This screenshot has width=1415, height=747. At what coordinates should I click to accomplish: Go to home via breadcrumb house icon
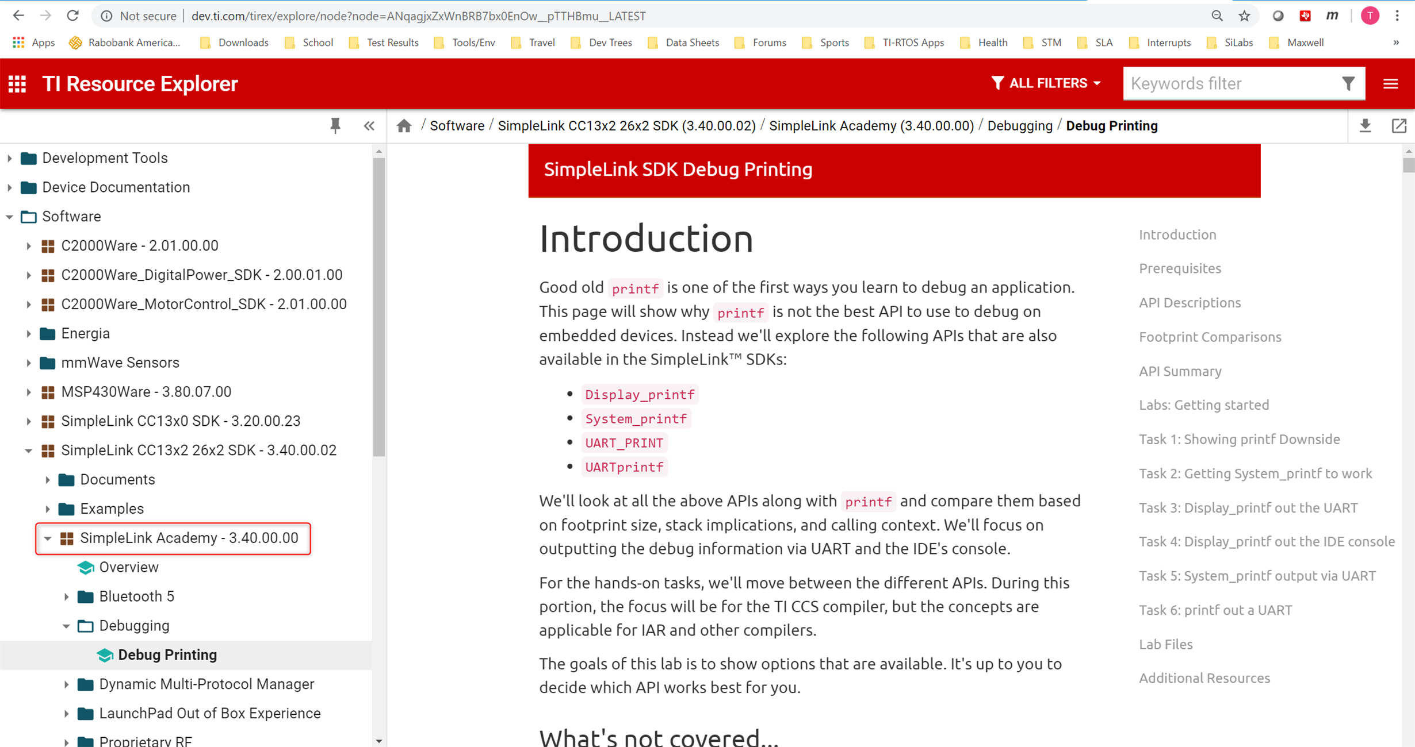[x=404, y=126]
